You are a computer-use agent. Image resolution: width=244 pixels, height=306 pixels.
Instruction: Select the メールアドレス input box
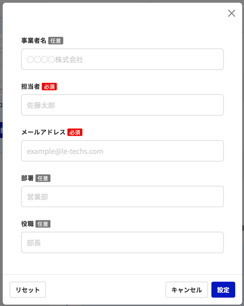pos(122,151)
